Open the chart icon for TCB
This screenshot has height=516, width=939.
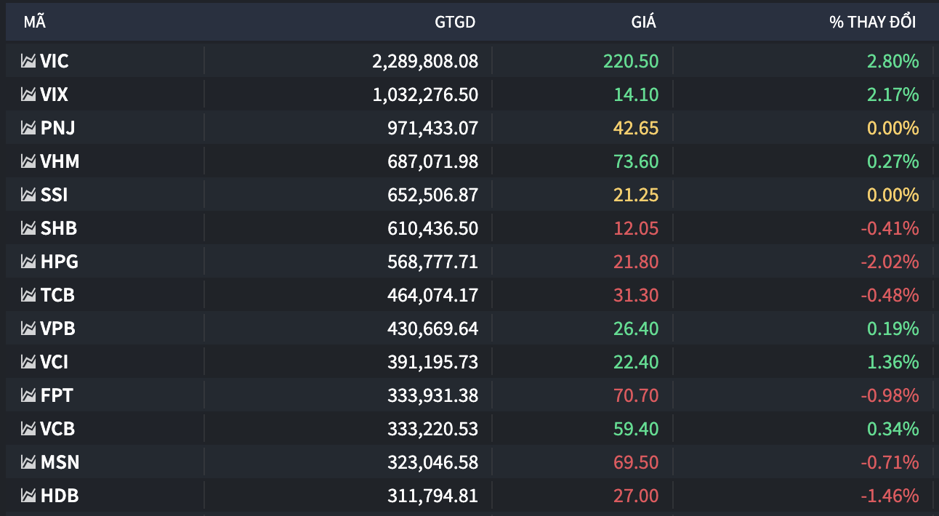28,295
